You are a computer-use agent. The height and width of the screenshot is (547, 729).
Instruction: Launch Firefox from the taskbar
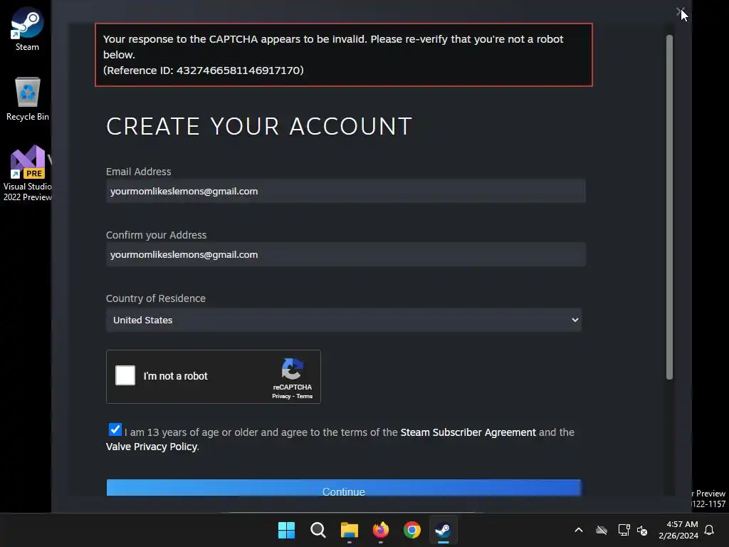tap(381, 530)
